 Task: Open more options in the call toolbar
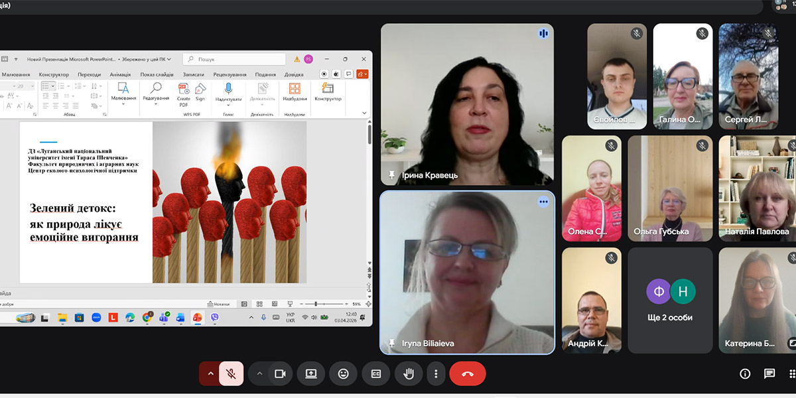tap(436, 373)
